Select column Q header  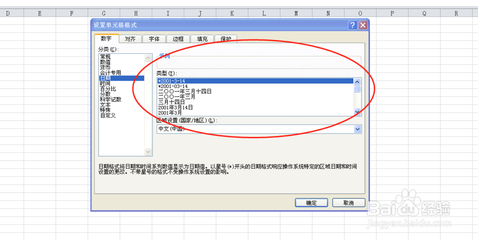click(424, 13)
